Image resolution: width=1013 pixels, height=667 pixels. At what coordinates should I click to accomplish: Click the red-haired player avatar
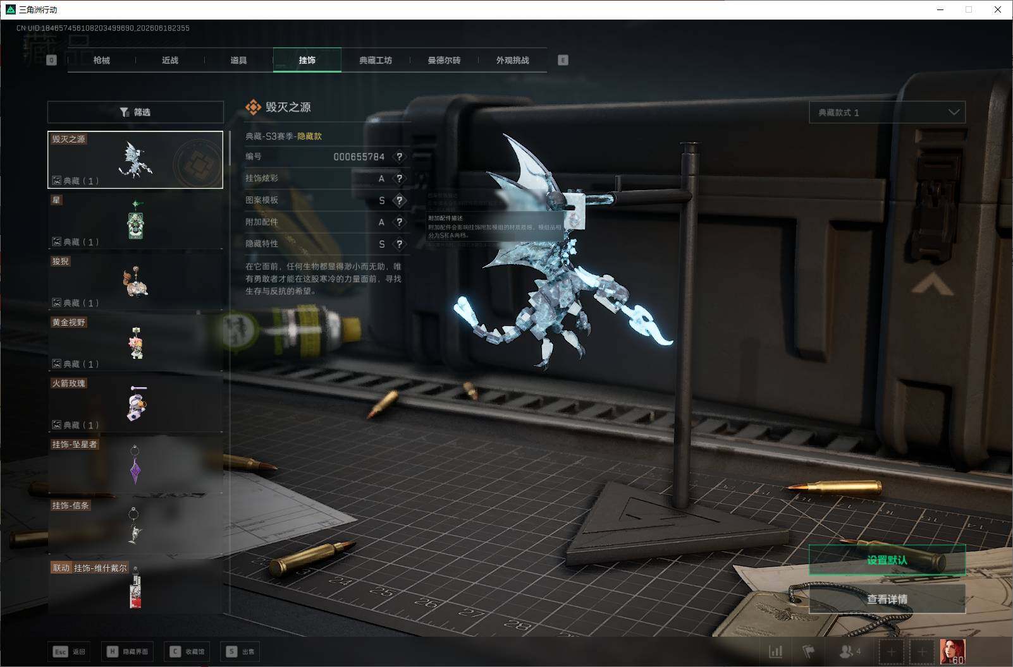click(953, 651)
